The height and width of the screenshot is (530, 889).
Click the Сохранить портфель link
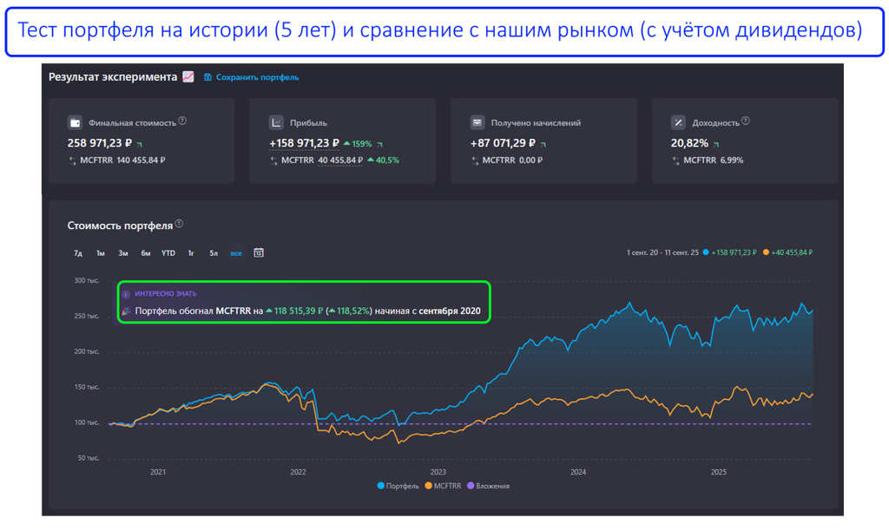click(257, 77)
